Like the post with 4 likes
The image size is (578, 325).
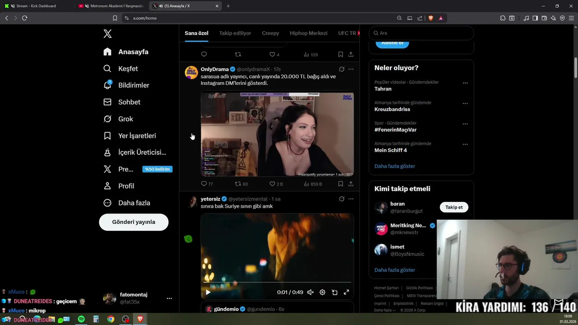(272, 54)
